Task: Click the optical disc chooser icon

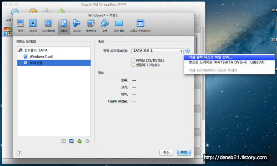Action: point(187,50)
